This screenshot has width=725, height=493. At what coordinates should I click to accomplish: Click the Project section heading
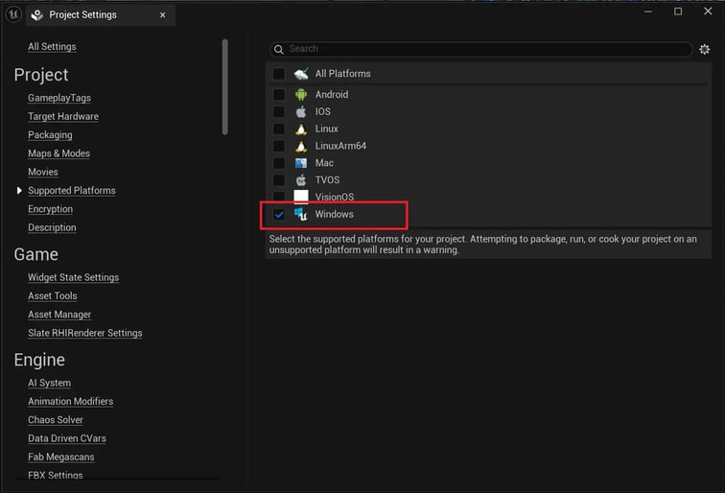tap(41, 75)
